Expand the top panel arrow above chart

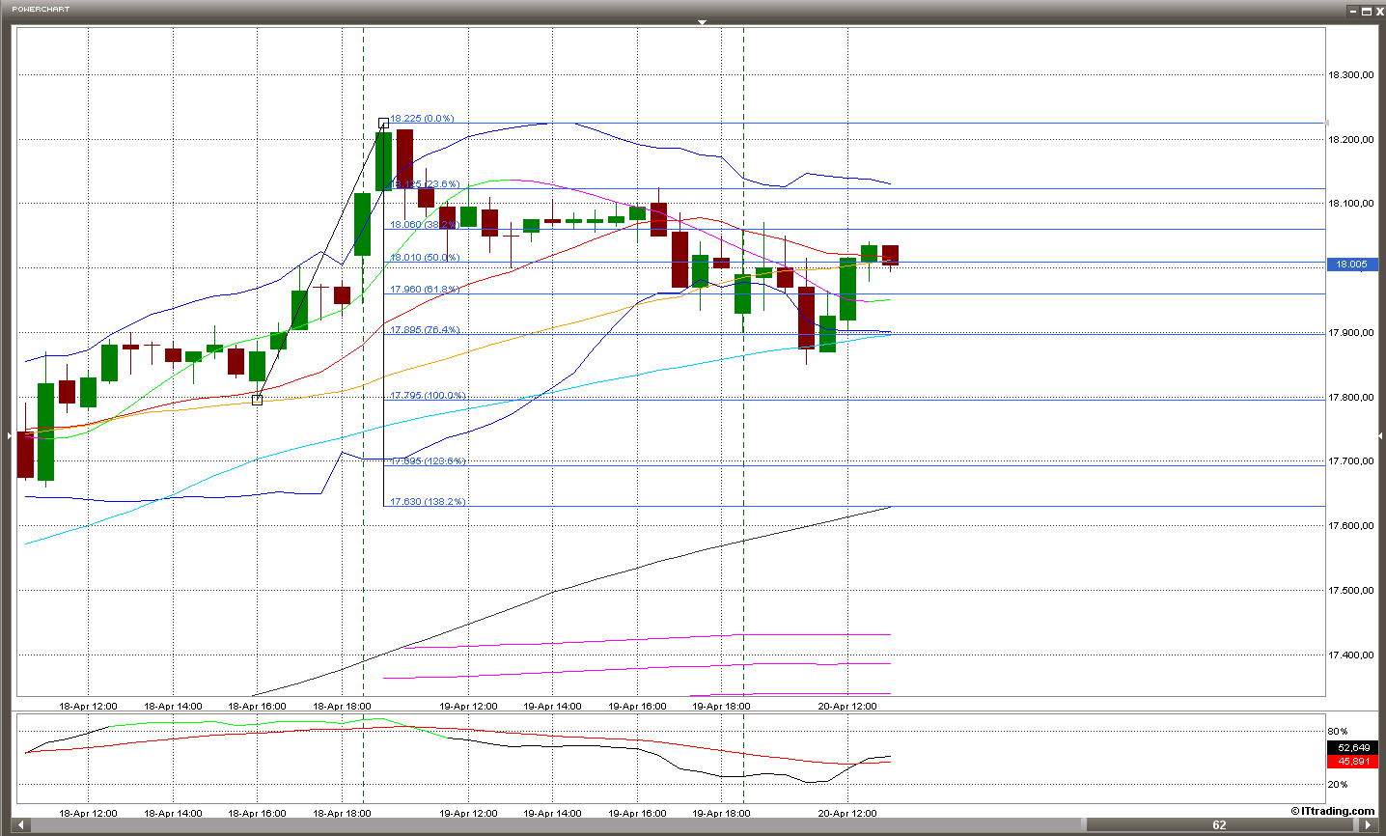pyautogui.click(x=703, y=21)
